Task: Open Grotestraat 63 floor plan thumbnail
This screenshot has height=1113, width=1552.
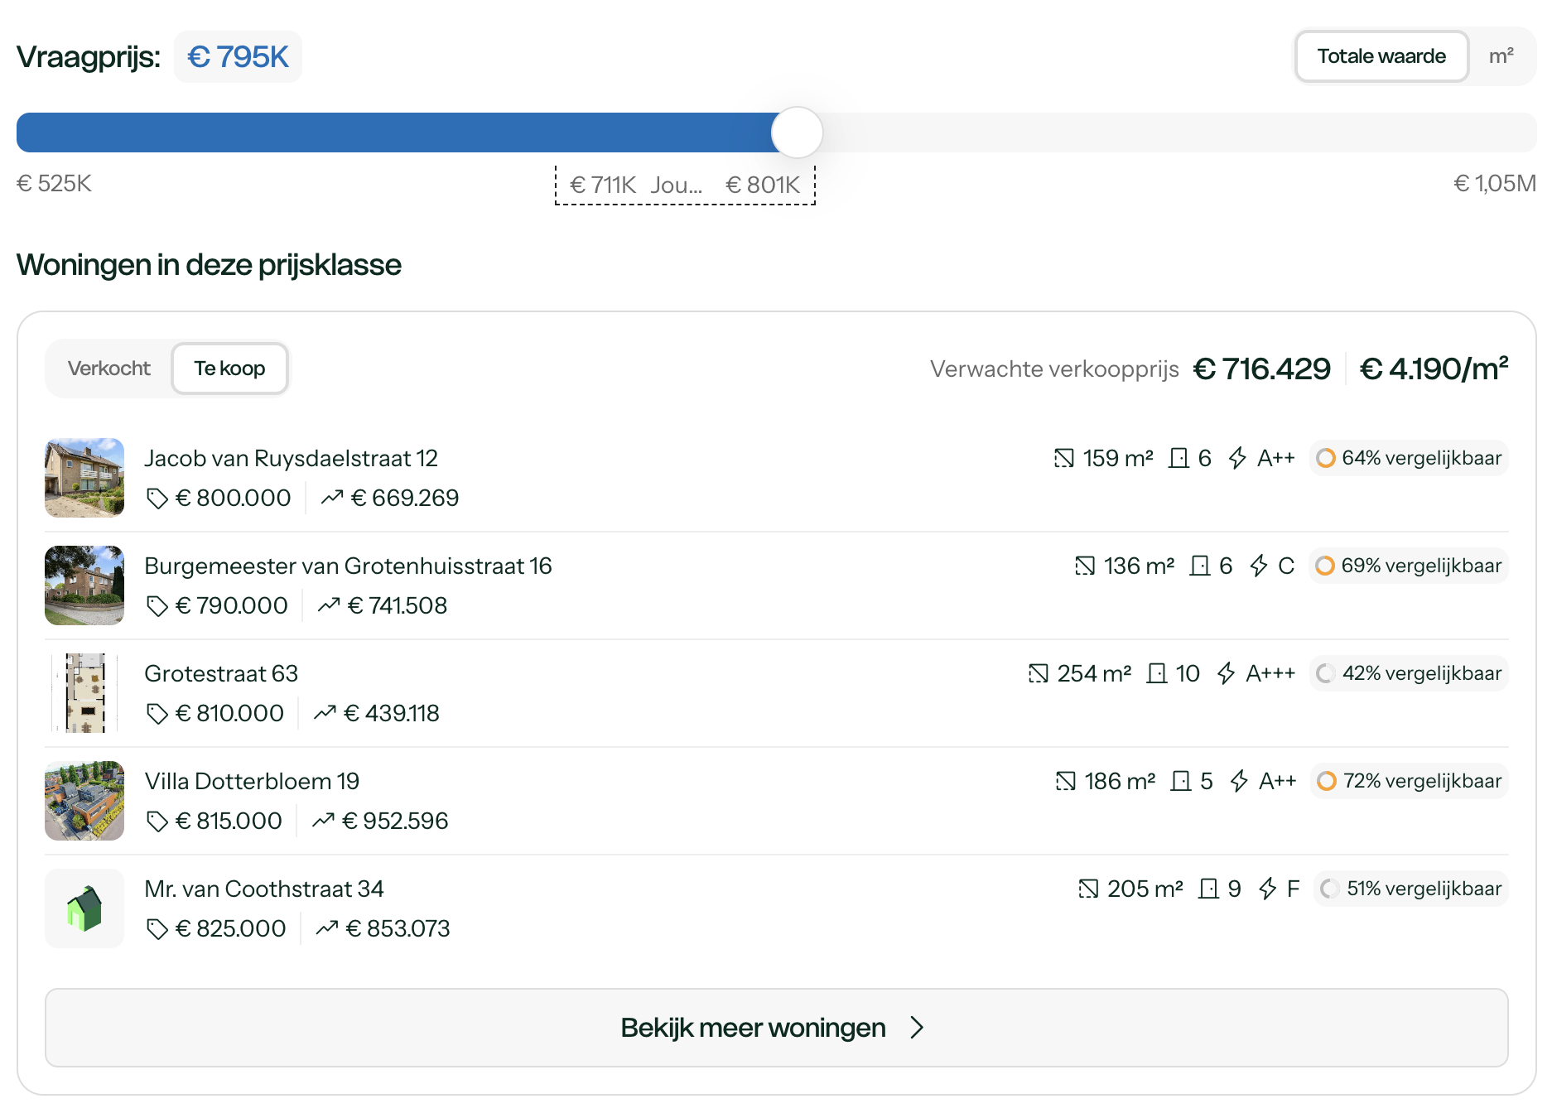Action: click(84, 693)
